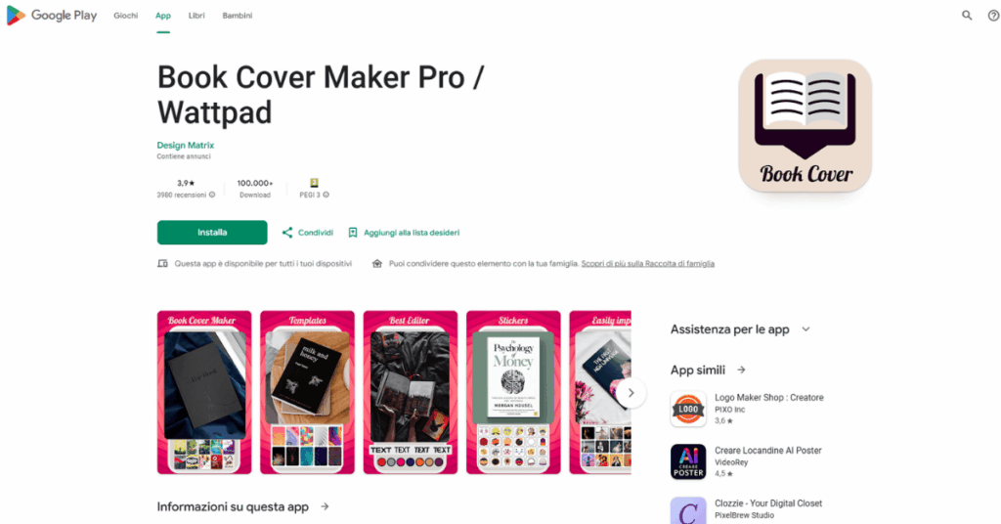This screenshot has height=524, width=1001.
Task: Click the info icon beside PEGI 3
Action: 326,195
